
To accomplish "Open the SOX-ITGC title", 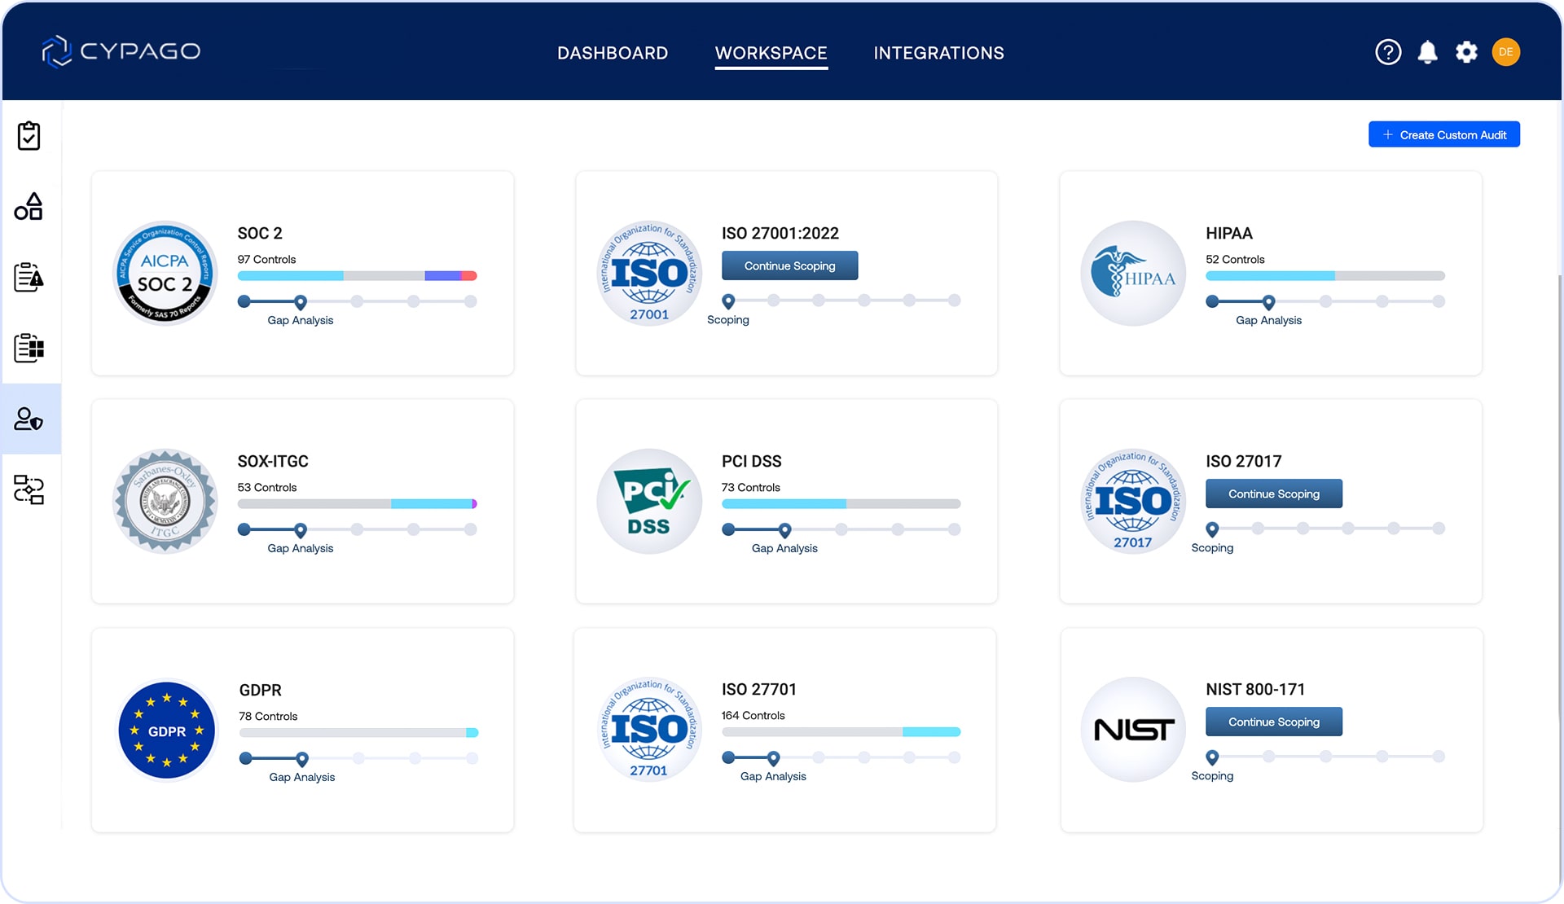I will coord(273,461).
